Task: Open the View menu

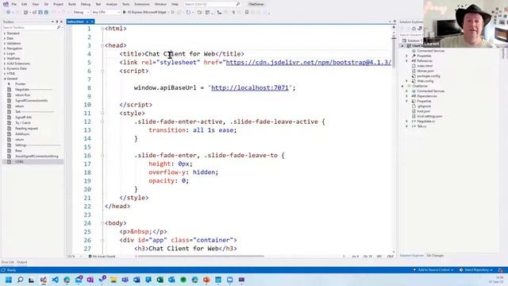Action: coord(35,4)
